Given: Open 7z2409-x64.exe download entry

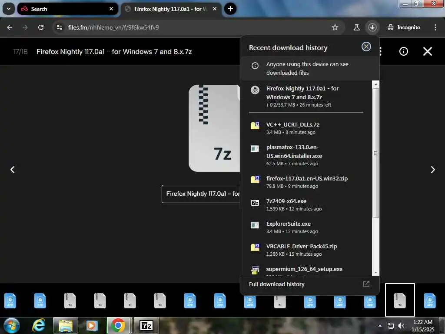Looking at the screenshot, I should coord(306,204).
